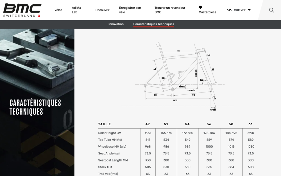281x176 pixels.
Task: Switch to the Innovation tab
Action: 116,24
